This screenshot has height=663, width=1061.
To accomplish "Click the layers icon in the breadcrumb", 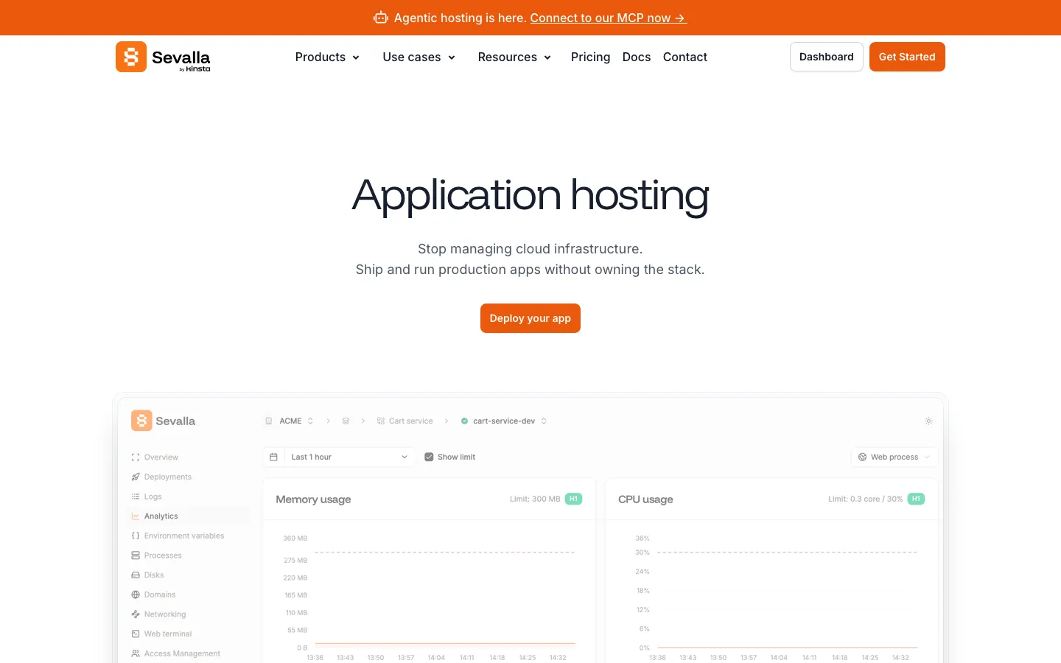I will tap(346, 421).
